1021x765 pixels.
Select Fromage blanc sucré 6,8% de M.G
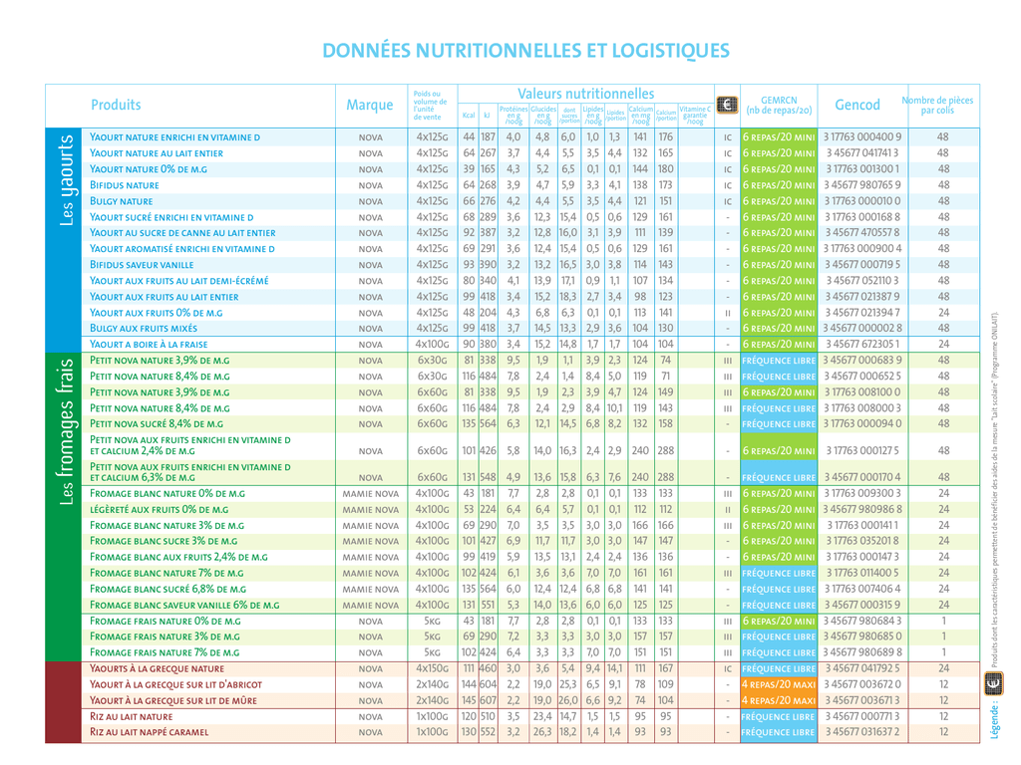pyautogui.click(x=168, y=590)
